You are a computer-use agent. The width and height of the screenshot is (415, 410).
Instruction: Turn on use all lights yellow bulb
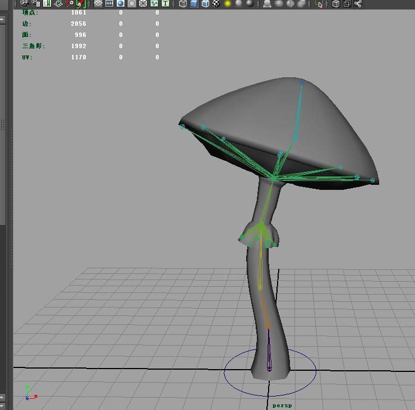click(228, 3)
